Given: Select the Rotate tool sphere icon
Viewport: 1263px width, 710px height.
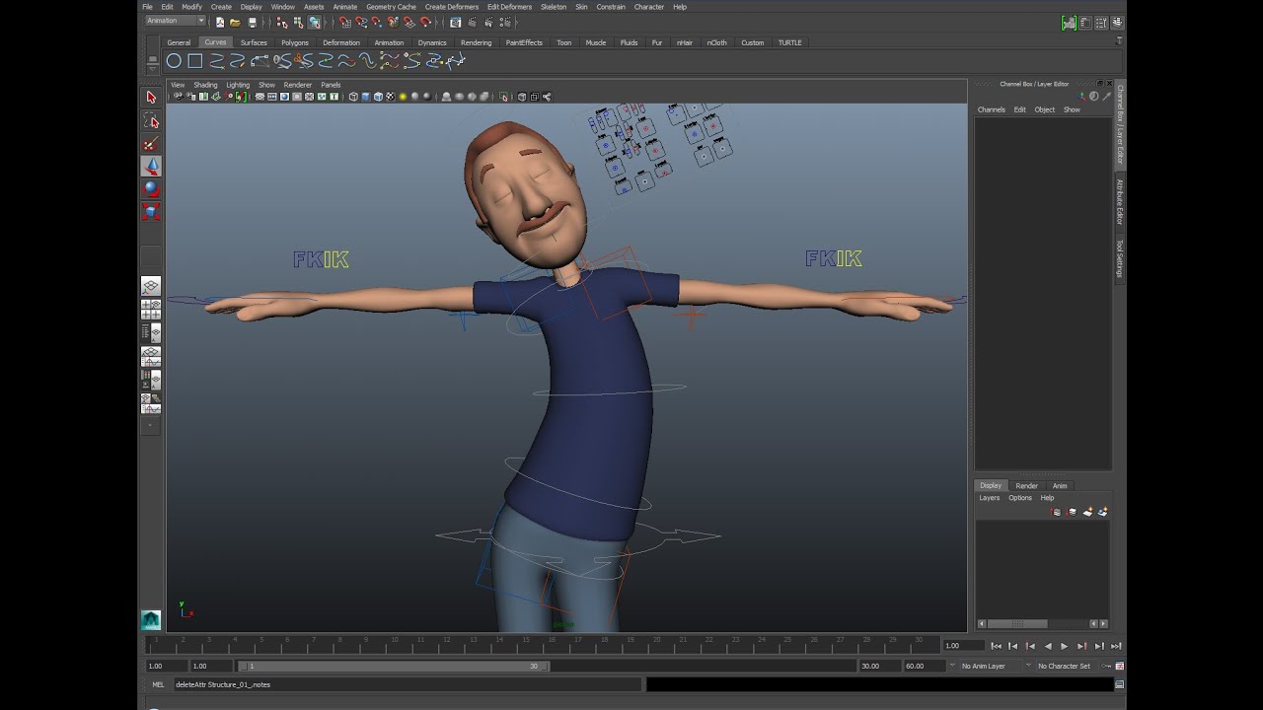Looking at the screenshot, I should pos(151,189).
